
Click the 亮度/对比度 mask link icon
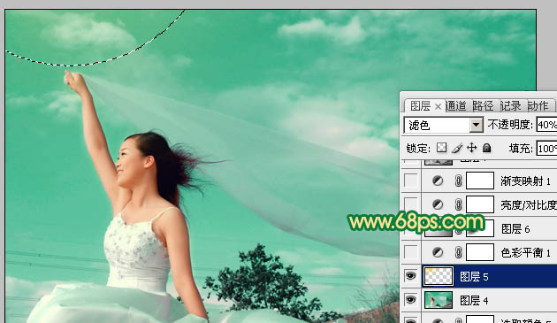pos(458,204)
